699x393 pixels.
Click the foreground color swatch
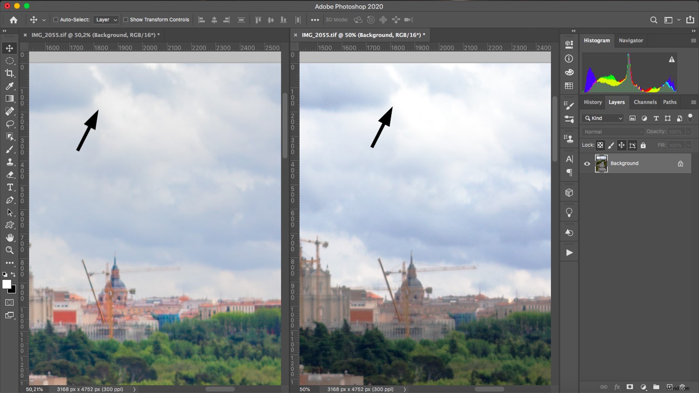7,285
